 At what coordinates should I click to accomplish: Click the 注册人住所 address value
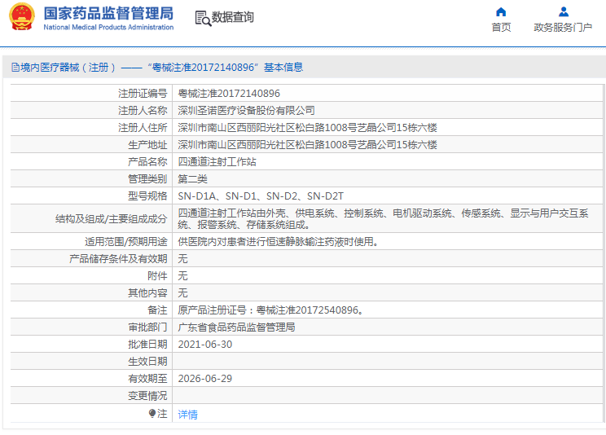[307, 128]
